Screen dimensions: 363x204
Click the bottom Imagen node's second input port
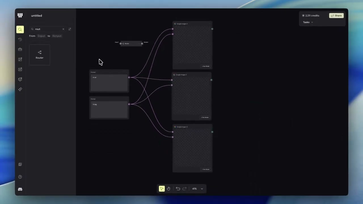click(x=172, y=137)
